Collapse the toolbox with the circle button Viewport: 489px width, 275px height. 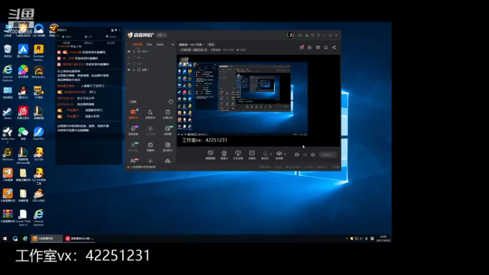171,101
